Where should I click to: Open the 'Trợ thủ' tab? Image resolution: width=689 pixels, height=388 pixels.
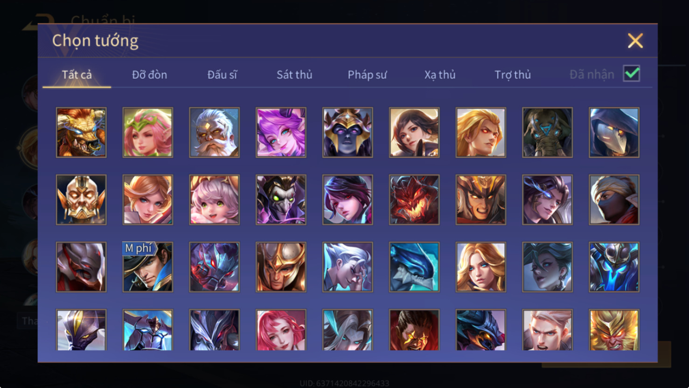[513, 75]
